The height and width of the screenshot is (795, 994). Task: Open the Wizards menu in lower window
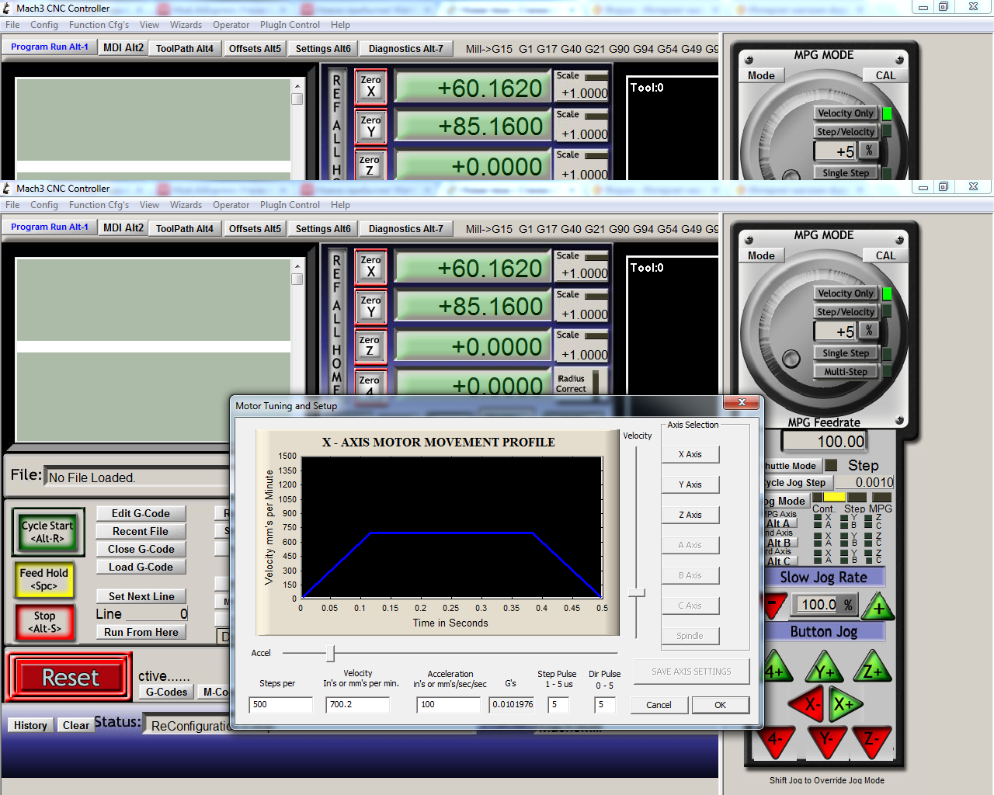(186, 205)
